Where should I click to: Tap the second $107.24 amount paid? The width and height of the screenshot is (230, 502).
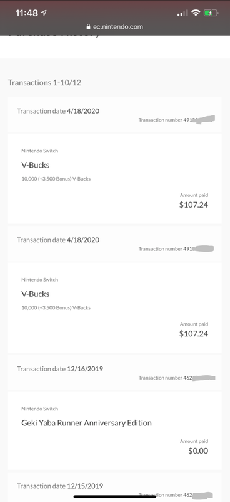click(x=194, y=334)
